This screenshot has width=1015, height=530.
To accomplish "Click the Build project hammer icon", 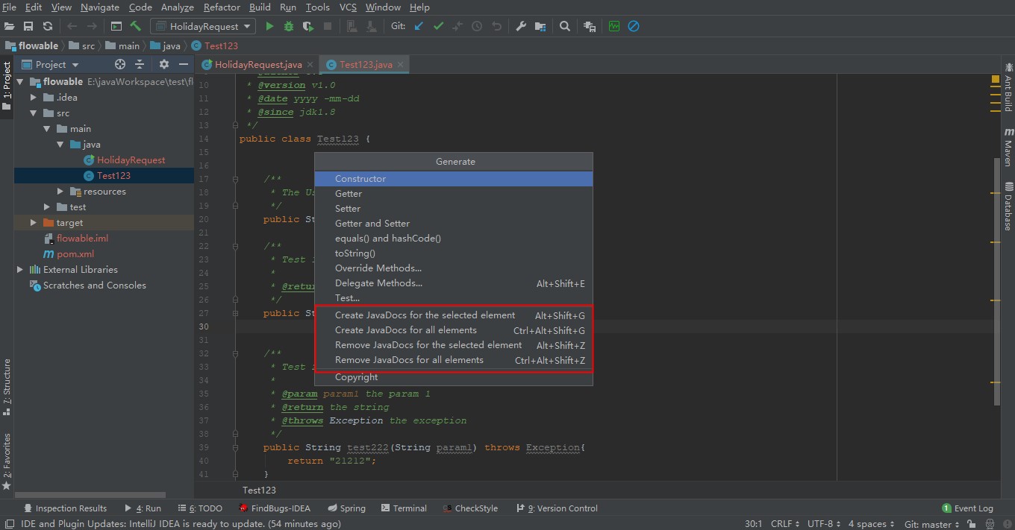I will (x=137, y=26).
